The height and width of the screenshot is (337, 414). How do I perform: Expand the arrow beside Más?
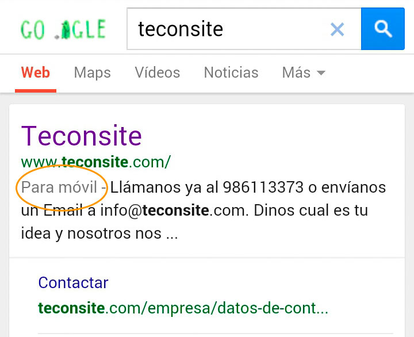[321, 73]
